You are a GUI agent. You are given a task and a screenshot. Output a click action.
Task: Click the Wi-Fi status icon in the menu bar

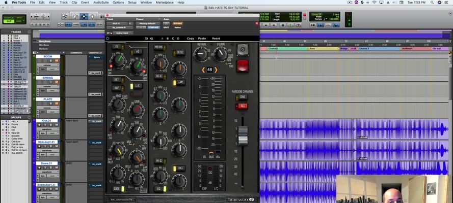374,3
